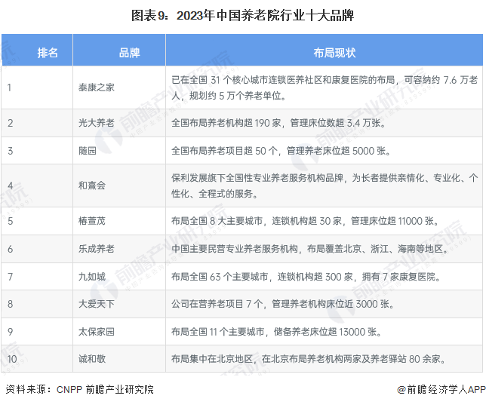486x405 pixels.
Task: Click the text '全国布局养老项目超 50 个'
Action: (224, 151)
